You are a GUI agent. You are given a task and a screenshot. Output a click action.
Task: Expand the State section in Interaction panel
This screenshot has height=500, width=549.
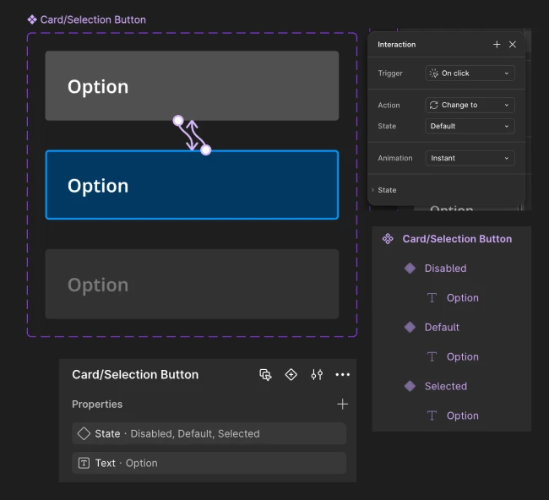point(372,190)
